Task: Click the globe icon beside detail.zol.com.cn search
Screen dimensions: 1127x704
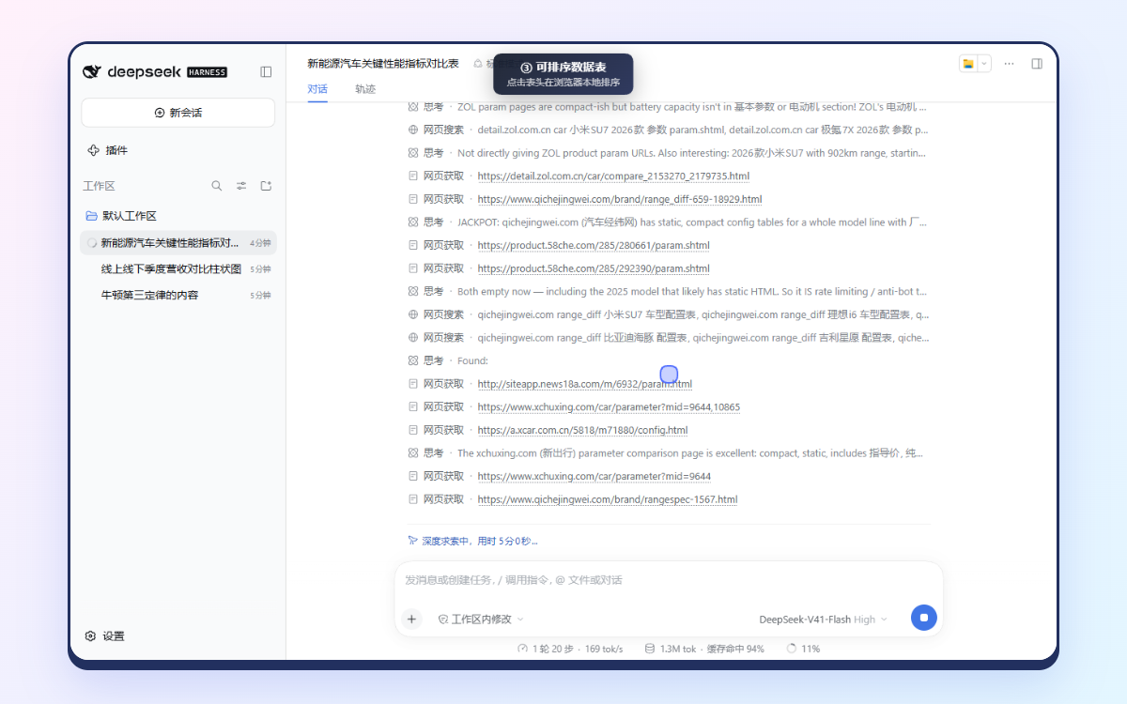Action: [413, 130]
